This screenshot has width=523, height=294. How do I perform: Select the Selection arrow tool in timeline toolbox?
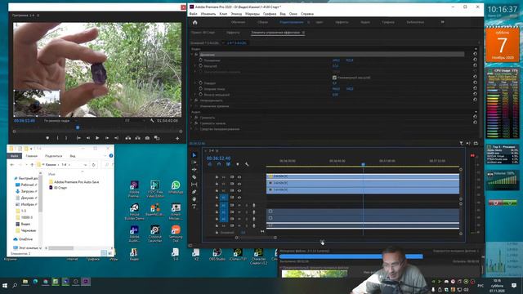(194, 155)
